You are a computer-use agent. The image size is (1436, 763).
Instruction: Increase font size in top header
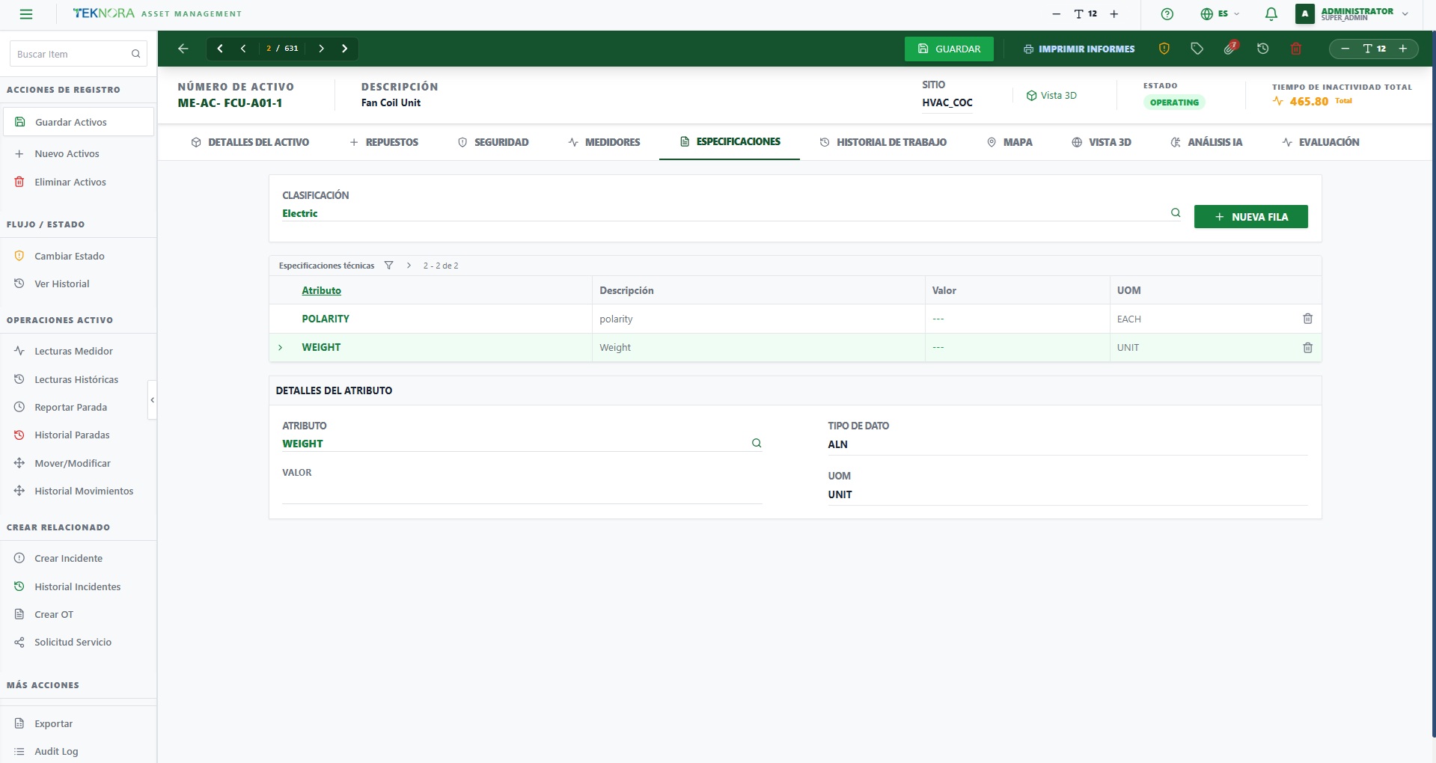point(1113,14)
